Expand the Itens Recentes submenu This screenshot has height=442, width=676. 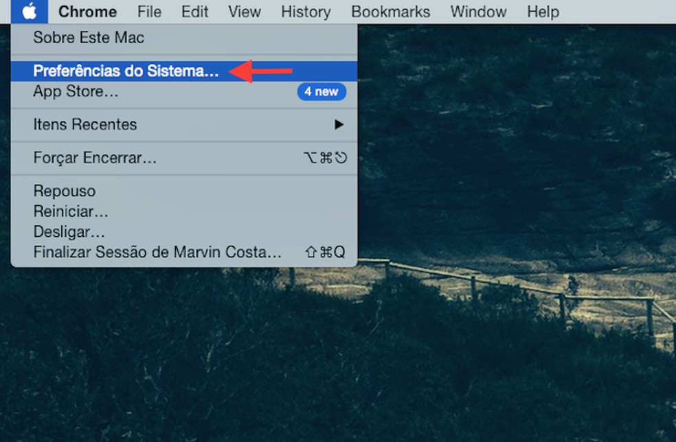pyautogui.click(x=85, y=124)
